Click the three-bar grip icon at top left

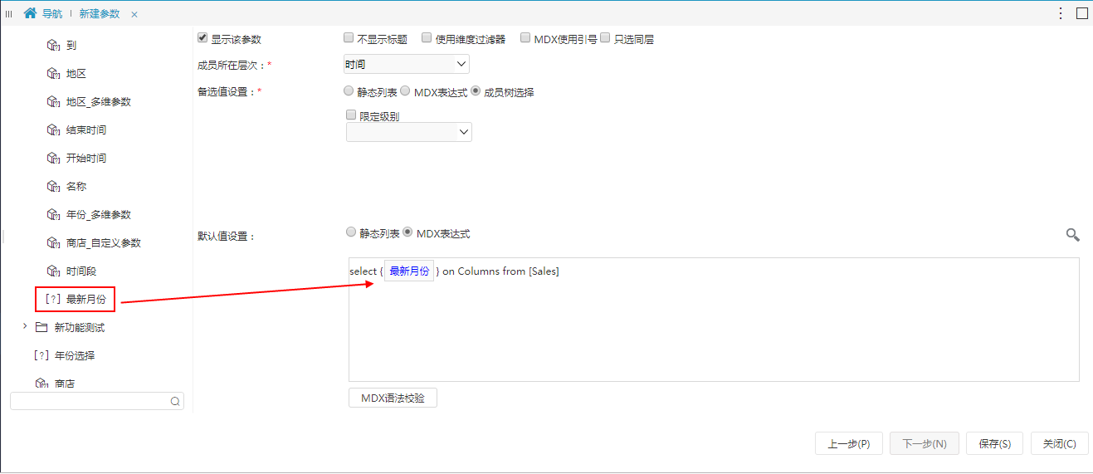9,13
